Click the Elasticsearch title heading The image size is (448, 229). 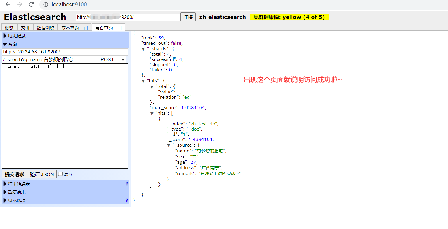35,17
